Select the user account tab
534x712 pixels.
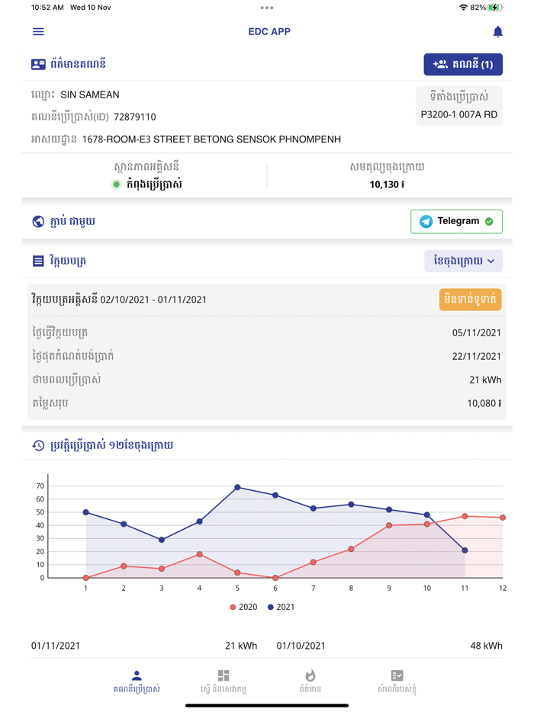tap(137, 680)
